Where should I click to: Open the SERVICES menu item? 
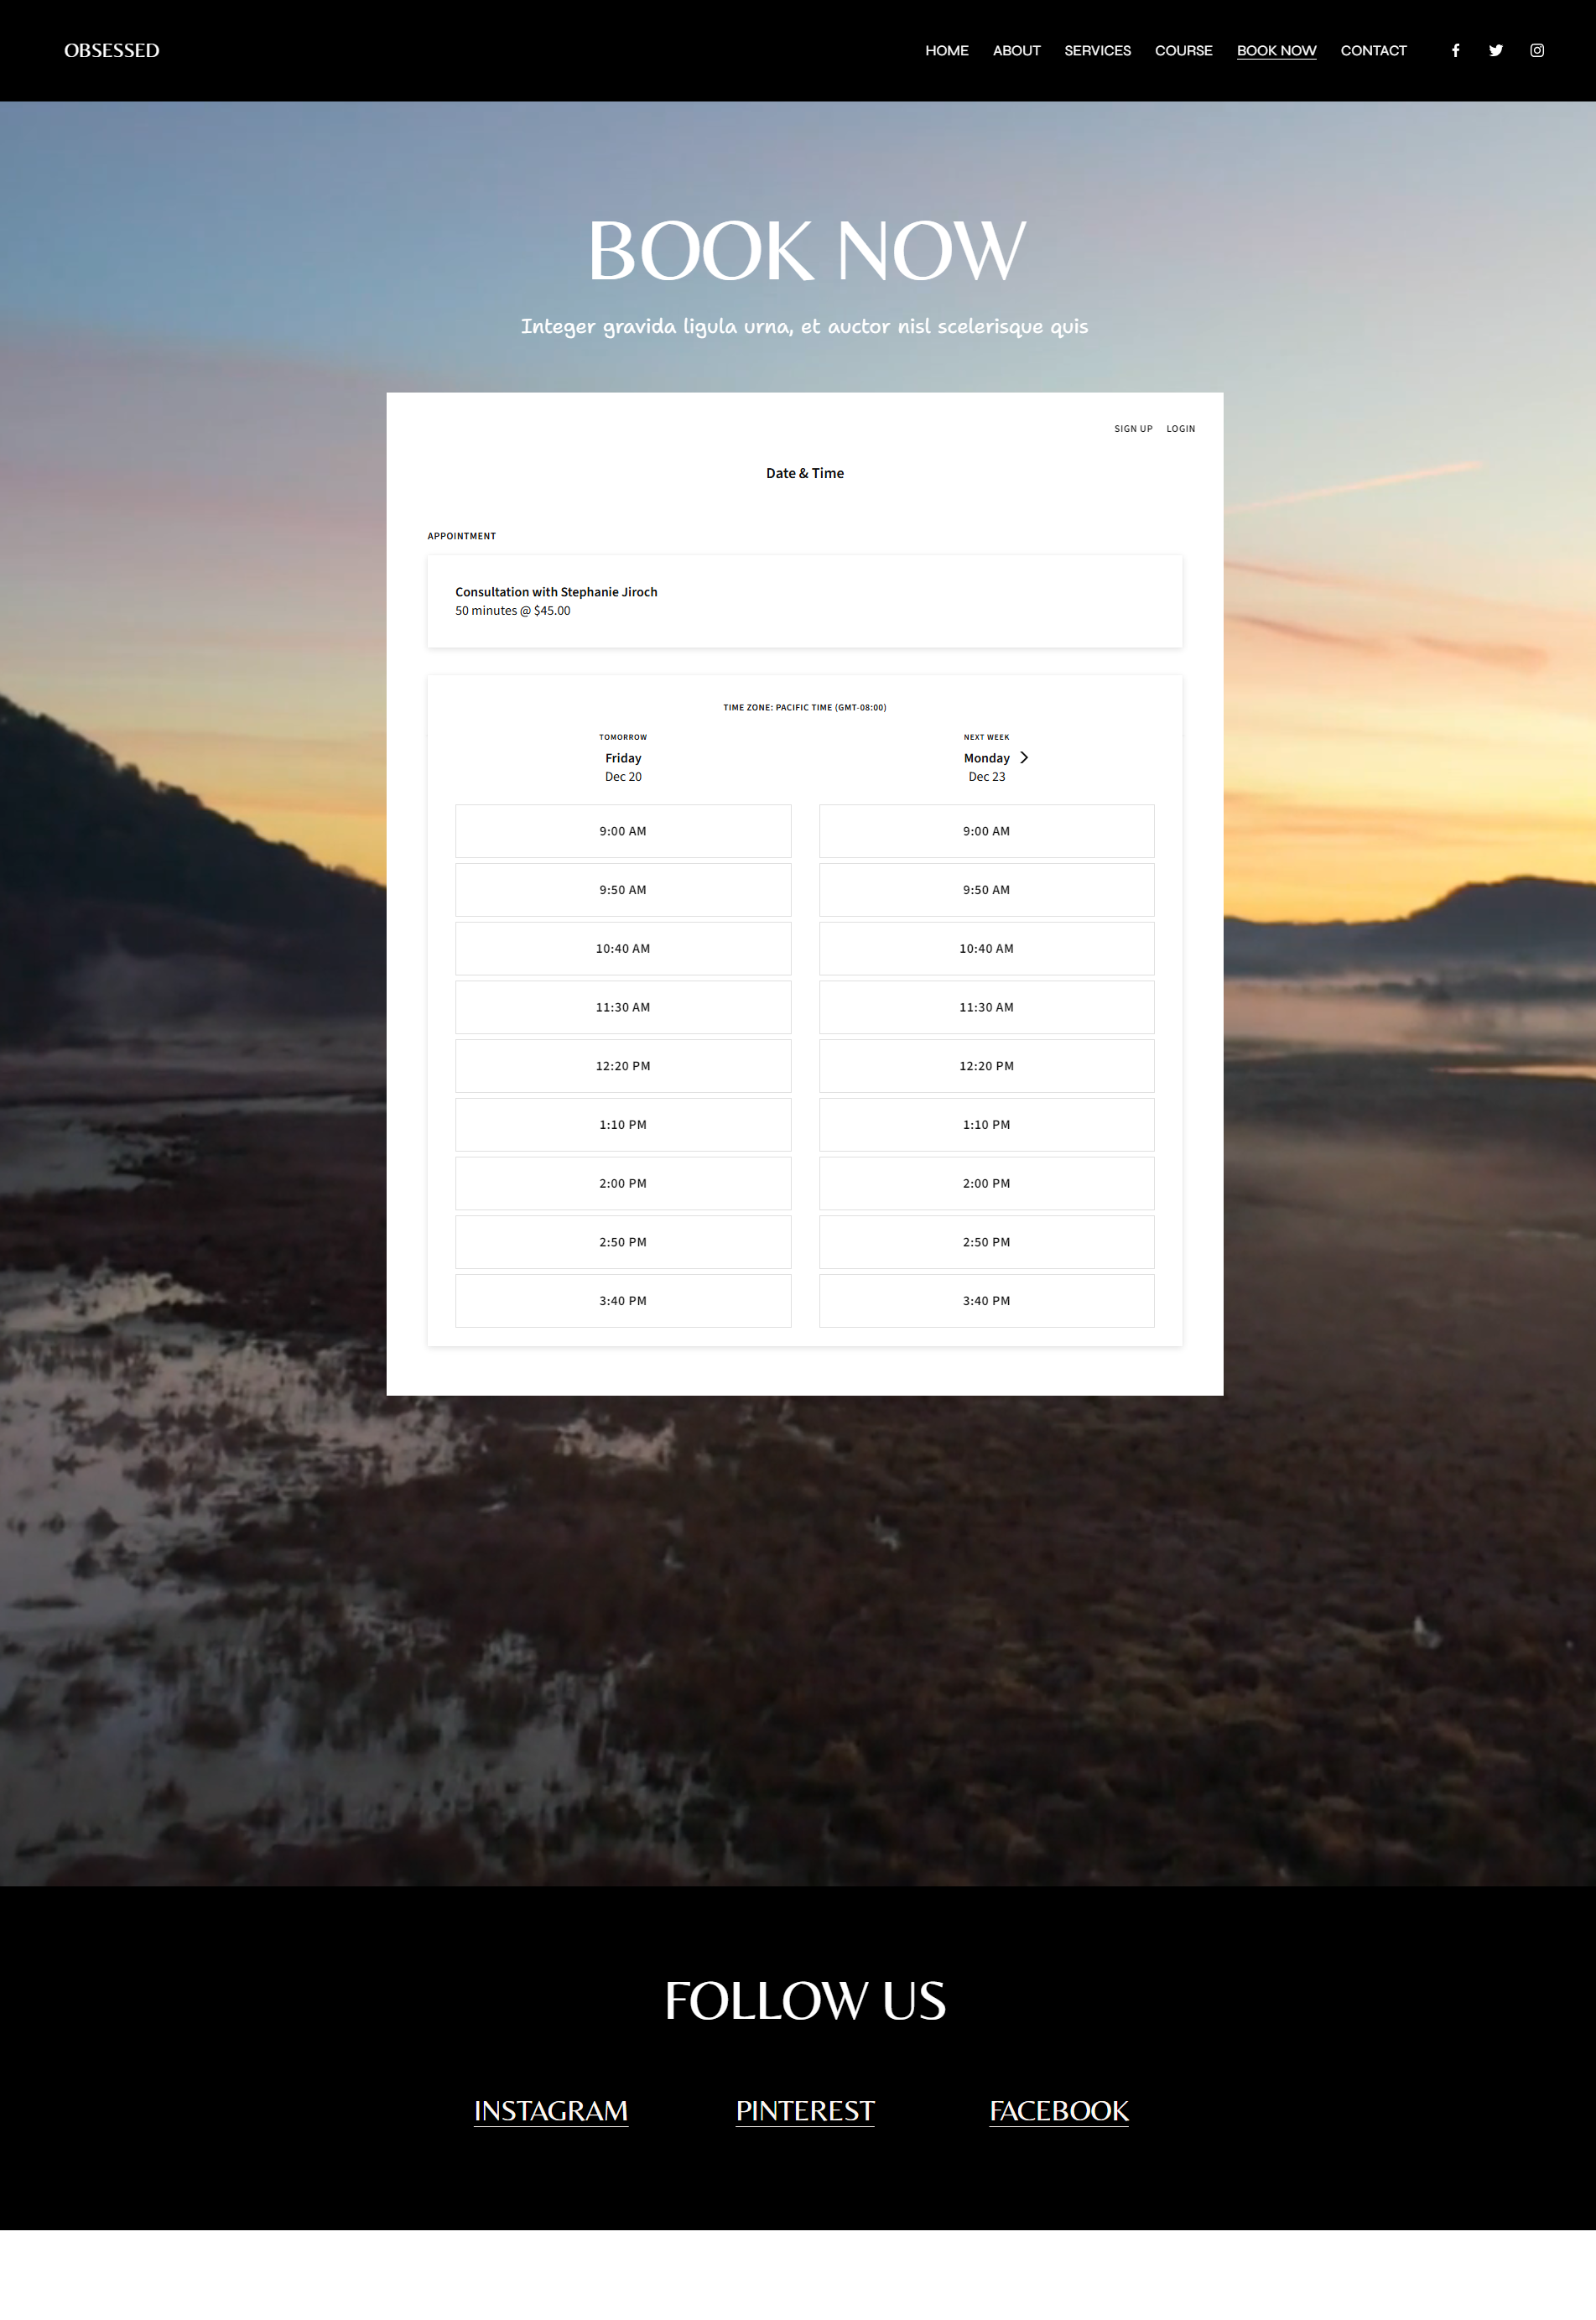1097,50
